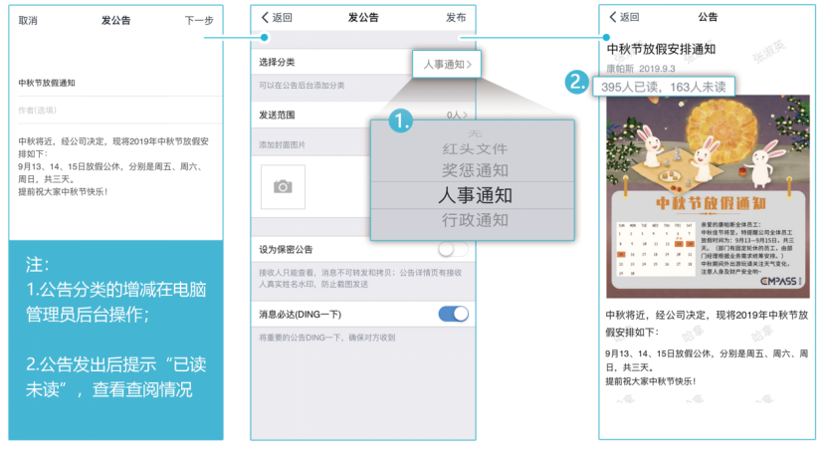Click the announcement body text in the editor

pyautogui.click(x=114, y=165)
